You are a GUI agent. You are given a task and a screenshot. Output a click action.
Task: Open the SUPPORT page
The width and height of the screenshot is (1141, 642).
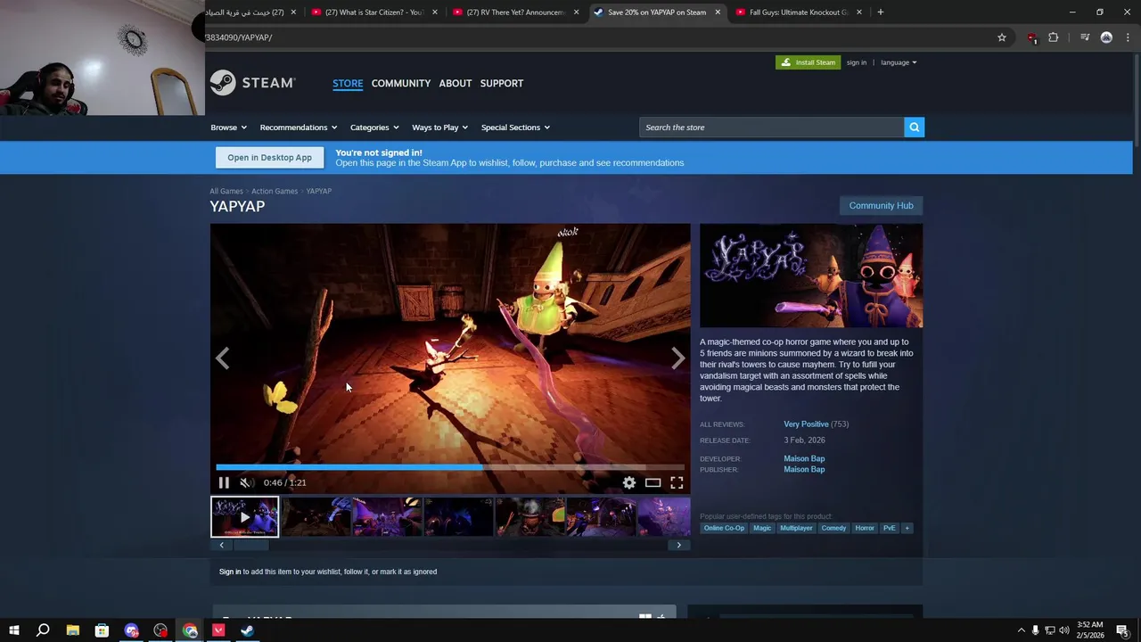point(502,83)
